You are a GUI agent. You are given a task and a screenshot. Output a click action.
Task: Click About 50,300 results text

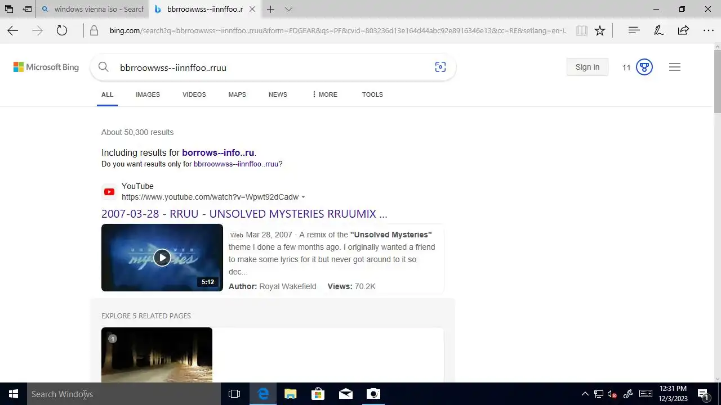[x=137, y=132]
